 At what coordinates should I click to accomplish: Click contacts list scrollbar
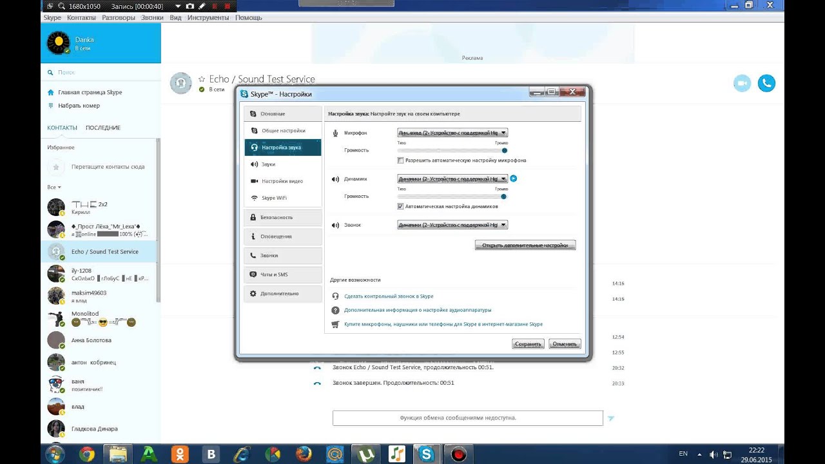pyautogui.click(x=158, y=219)
